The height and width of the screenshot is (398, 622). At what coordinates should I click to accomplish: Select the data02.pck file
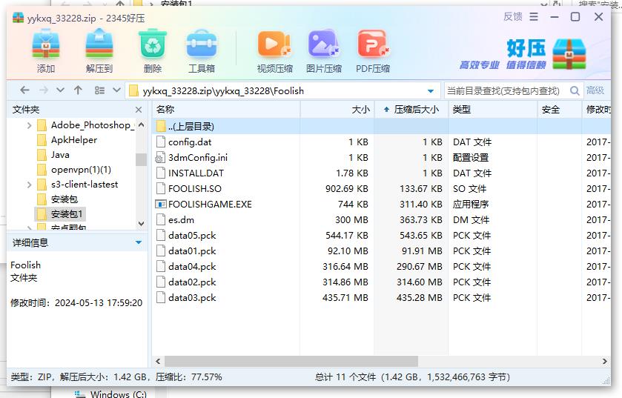pyautogui.click(x=381, y=282)
